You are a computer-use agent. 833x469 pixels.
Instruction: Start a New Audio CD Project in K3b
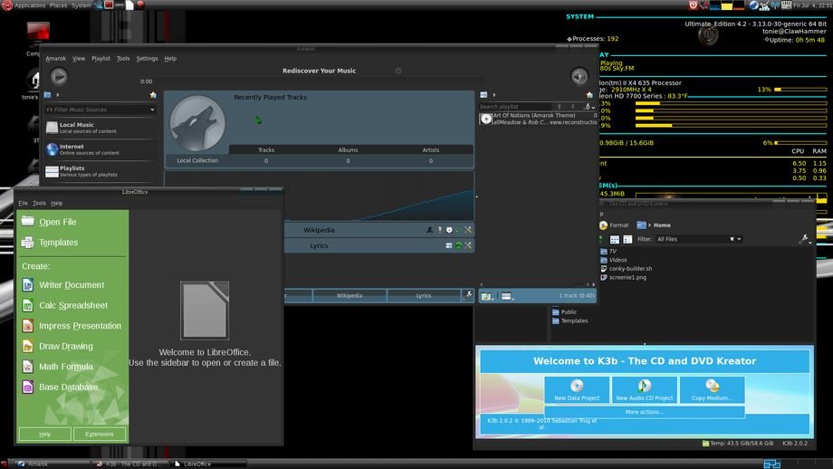[x=645, y=389]
